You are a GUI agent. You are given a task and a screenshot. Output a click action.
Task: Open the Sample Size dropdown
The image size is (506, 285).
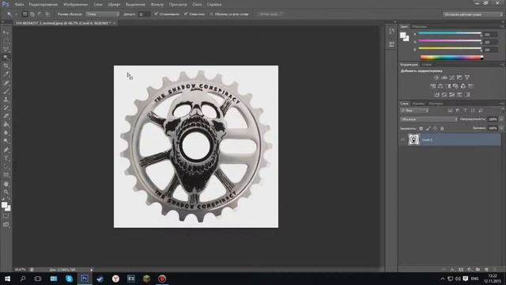[x=103, y=14]
